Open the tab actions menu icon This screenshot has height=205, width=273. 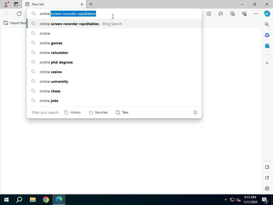pos(16,4)
